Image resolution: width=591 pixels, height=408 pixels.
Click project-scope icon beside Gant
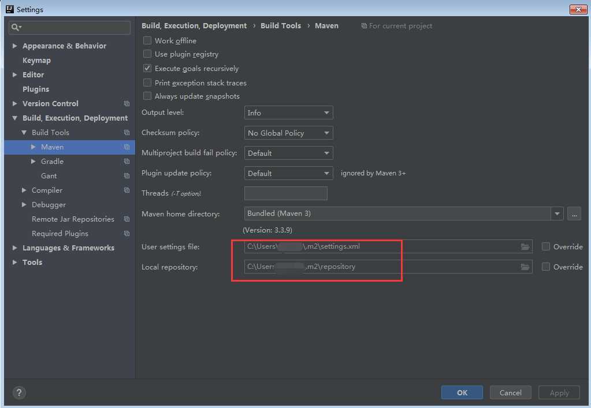coord(127,176)
